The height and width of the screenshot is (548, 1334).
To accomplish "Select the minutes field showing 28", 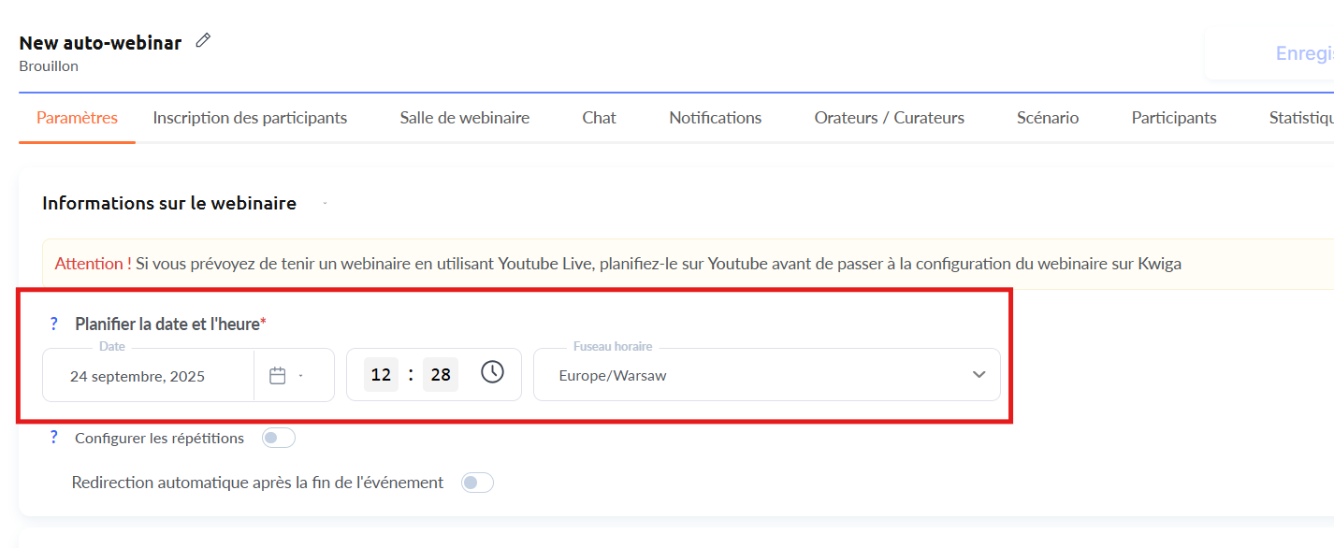I will [441, 375].
